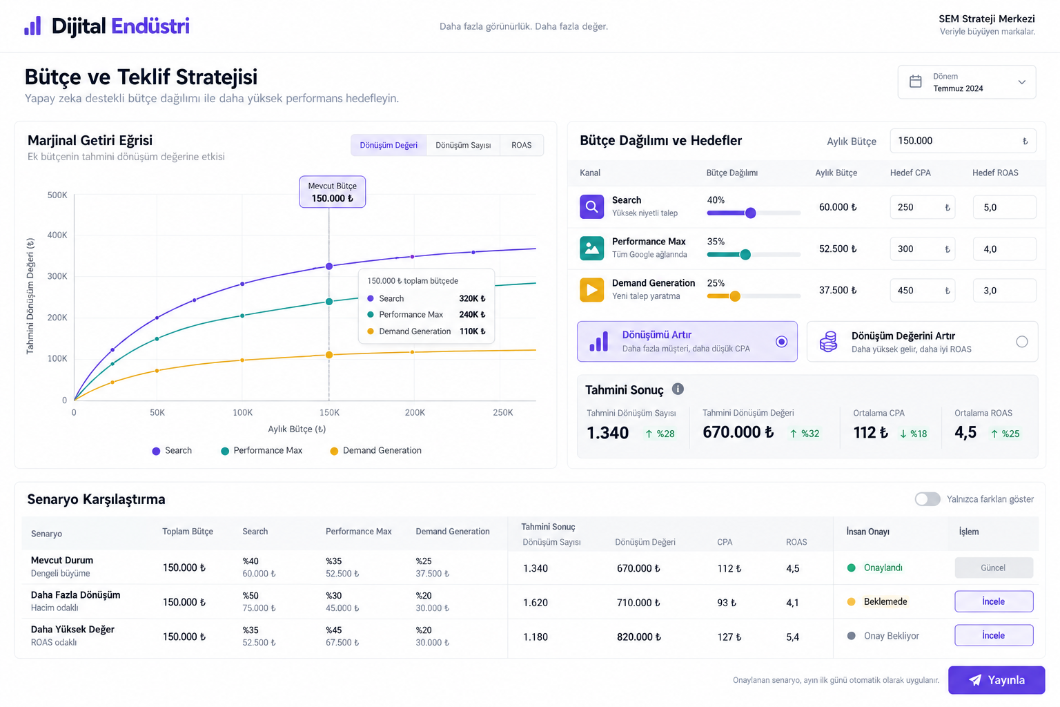This screenshot has width=1060, height=707.
Task: Click the Search channel magnifier icon
Action: pos(591,206)
